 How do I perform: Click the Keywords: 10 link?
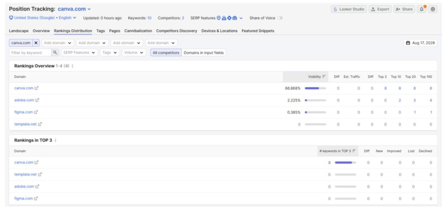[140, 18]
